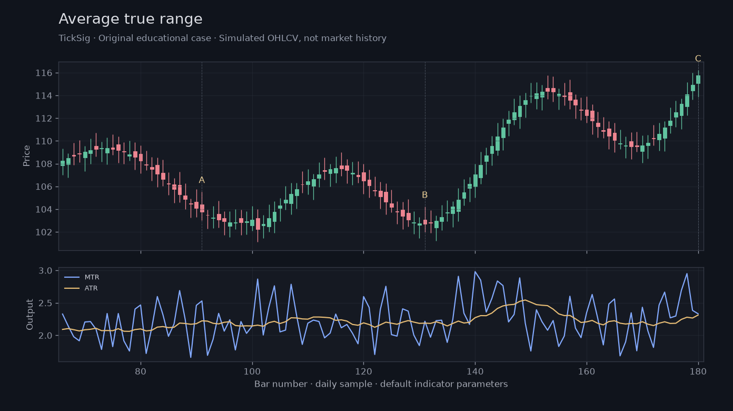
Task: Click the bar number tick 180
Action: tap(698, 371)
